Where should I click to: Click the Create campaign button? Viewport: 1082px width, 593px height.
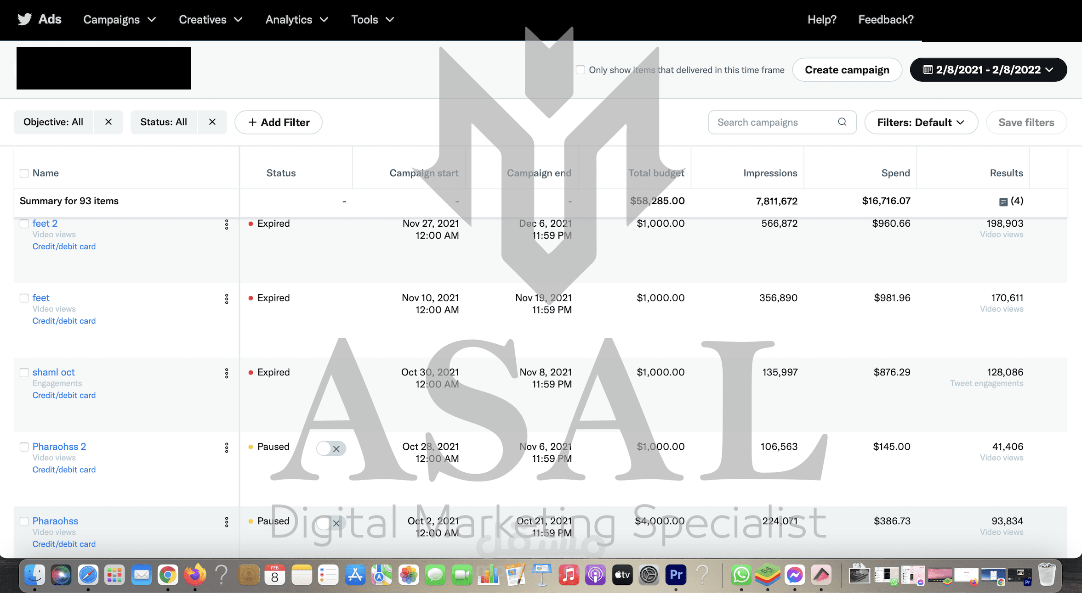pos(847,70)
